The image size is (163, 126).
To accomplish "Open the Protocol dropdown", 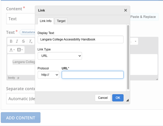I will [48, 75].
